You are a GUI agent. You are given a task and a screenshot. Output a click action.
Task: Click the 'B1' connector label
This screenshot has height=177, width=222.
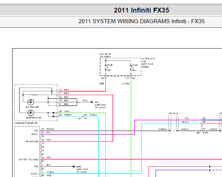click(86, 118)
